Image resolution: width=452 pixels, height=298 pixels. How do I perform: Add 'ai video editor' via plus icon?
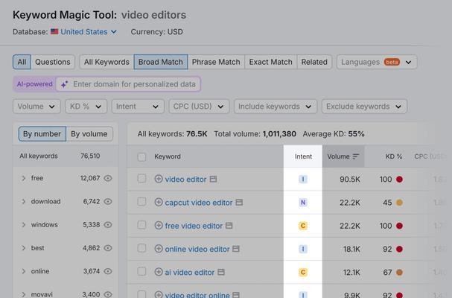click(x=159, y=272)
